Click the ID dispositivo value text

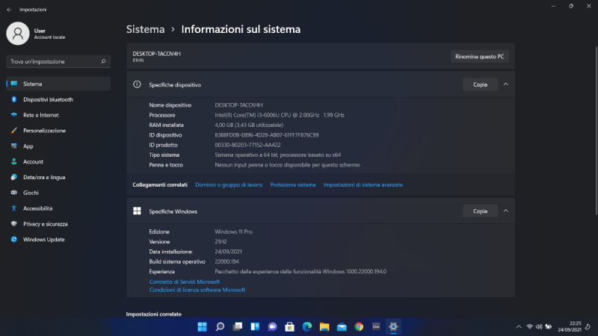click(267, 135)
